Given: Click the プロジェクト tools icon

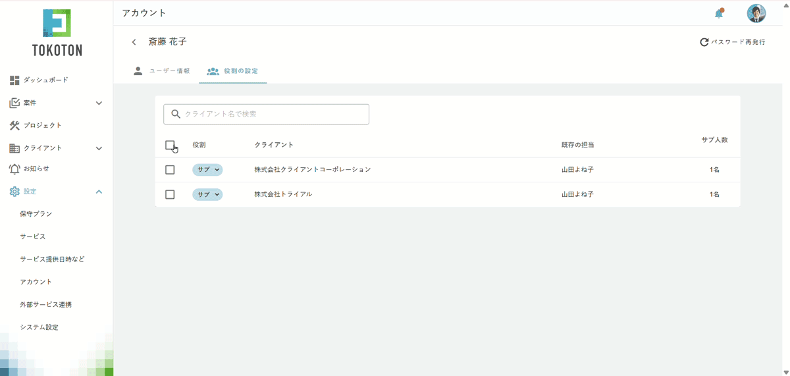Looking at the screenshot, I should (x=14, y=125).
